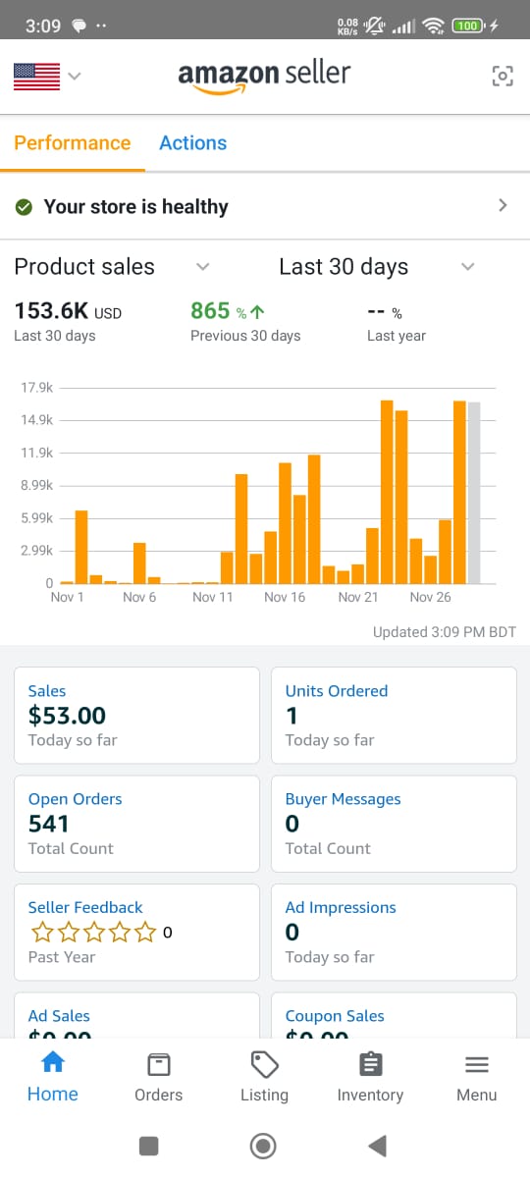
Task: Open marketplace chevron next to flag
Action: pos(75,77)
